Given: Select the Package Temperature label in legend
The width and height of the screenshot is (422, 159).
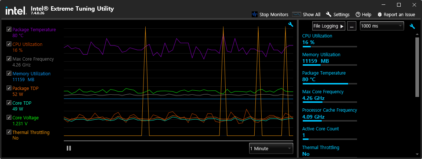Looking at the screenshot, I should point(34,30).
